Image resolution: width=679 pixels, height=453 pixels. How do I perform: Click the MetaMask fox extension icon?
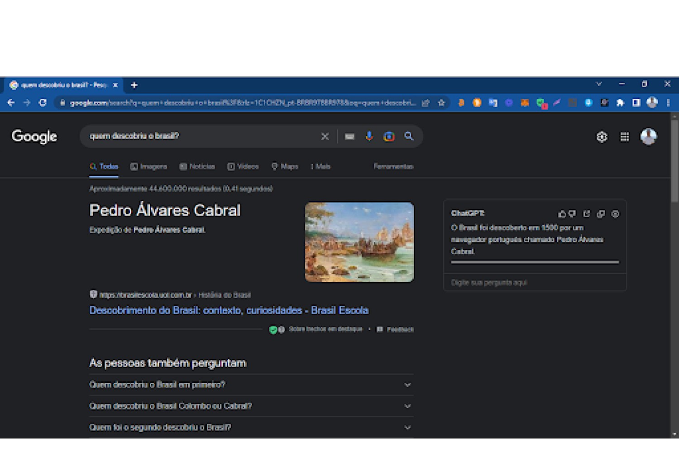pos(525,103)
